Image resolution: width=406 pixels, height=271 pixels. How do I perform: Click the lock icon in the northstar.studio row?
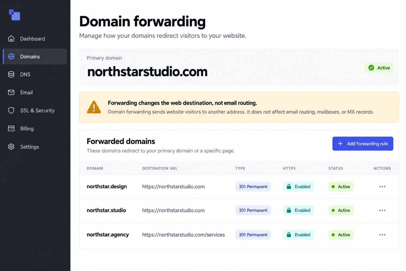[289, 210]
